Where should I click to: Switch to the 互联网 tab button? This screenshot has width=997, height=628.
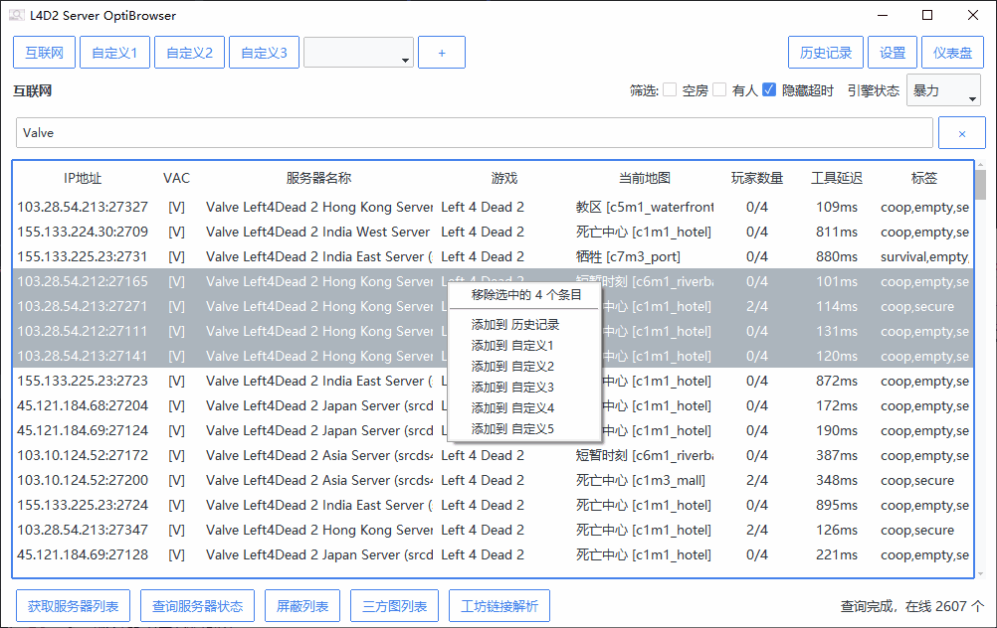coord(44,53)
